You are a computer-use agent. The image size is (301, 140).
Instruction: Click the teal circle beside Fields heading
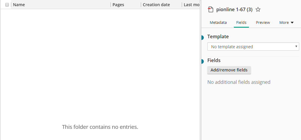(202, 61)
